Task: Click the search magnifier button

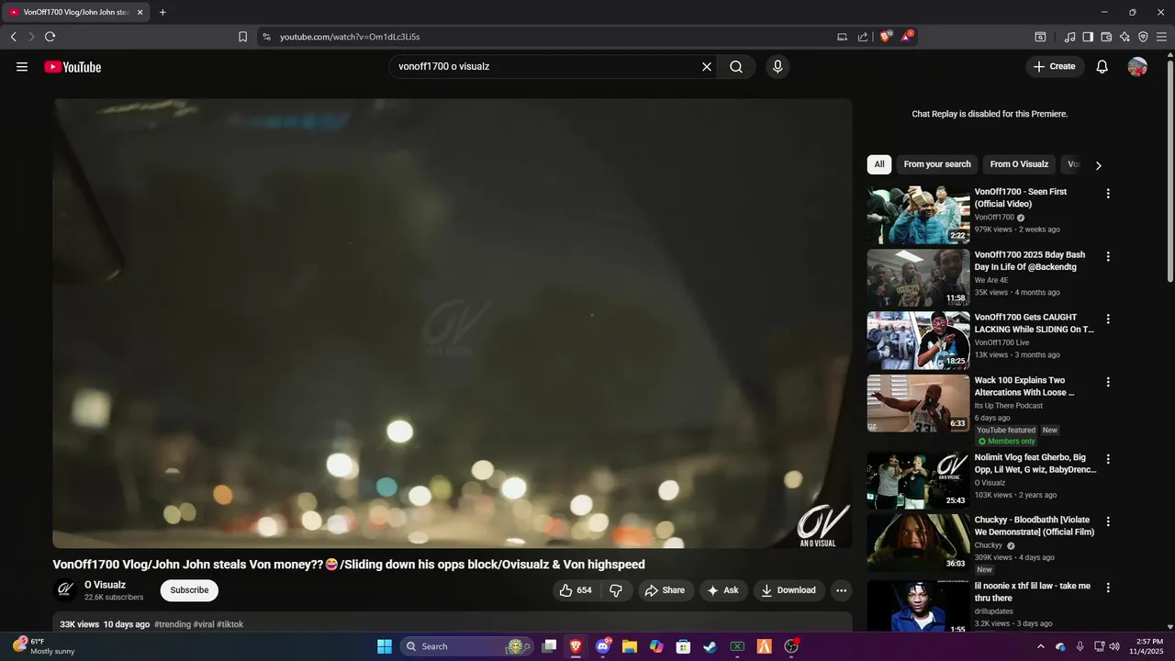Action: pyautogui.click(x=736, y=67)
